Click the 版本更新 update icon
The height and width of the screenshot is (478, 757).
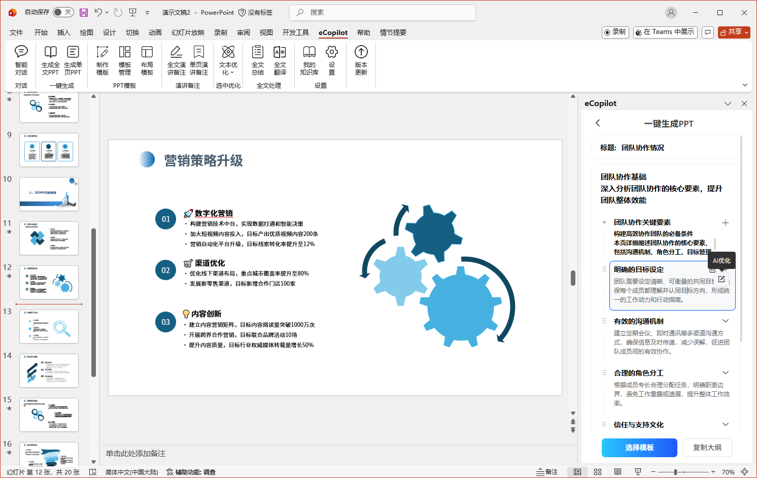(x=361, y=60)
